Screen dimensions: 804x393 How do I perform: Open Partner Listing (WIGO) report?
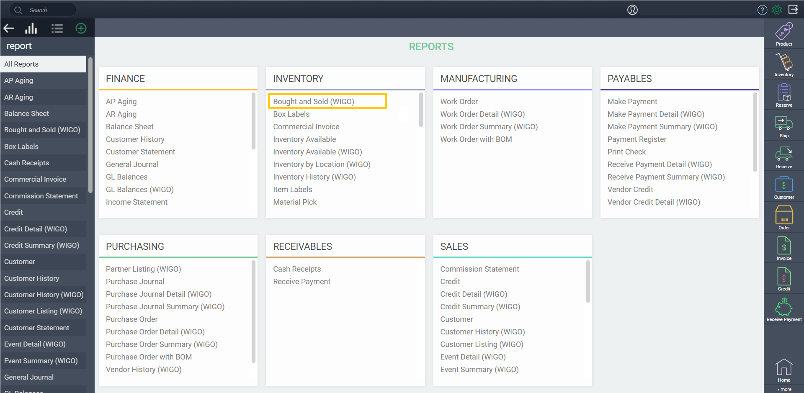click(x=143, y=269)
